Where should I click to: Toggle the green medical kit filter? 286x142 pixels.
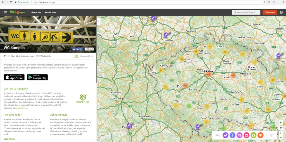(x=253, y=135)
